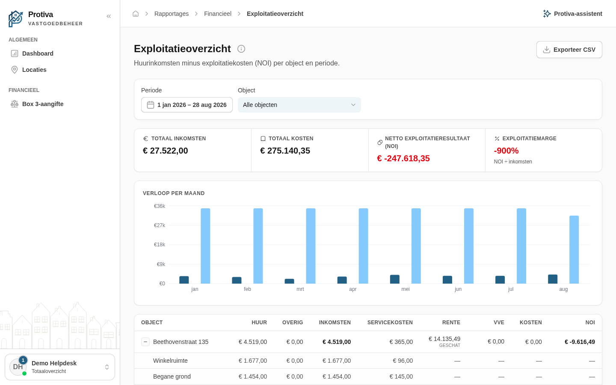Open the Demo Helpdesk account switcher

point(60,367)
